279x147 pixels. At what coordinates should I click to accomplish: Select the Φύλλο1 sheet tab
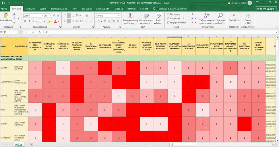coord(19,144)
